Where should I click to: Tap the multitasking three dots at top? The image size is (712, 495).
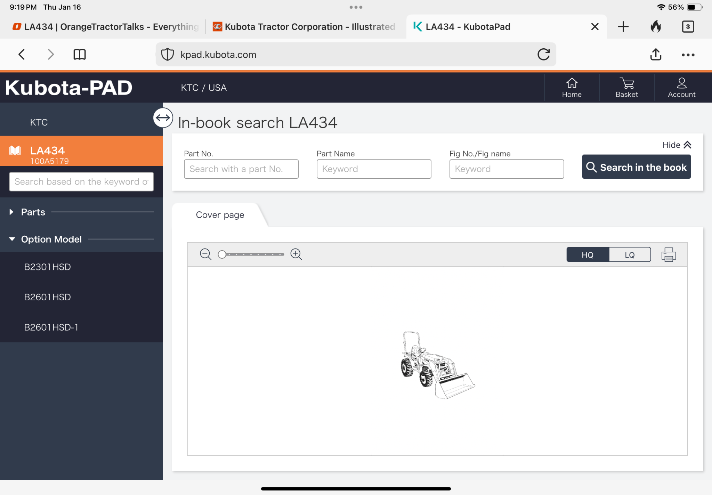pyautogui.click(x=356, y=7)
